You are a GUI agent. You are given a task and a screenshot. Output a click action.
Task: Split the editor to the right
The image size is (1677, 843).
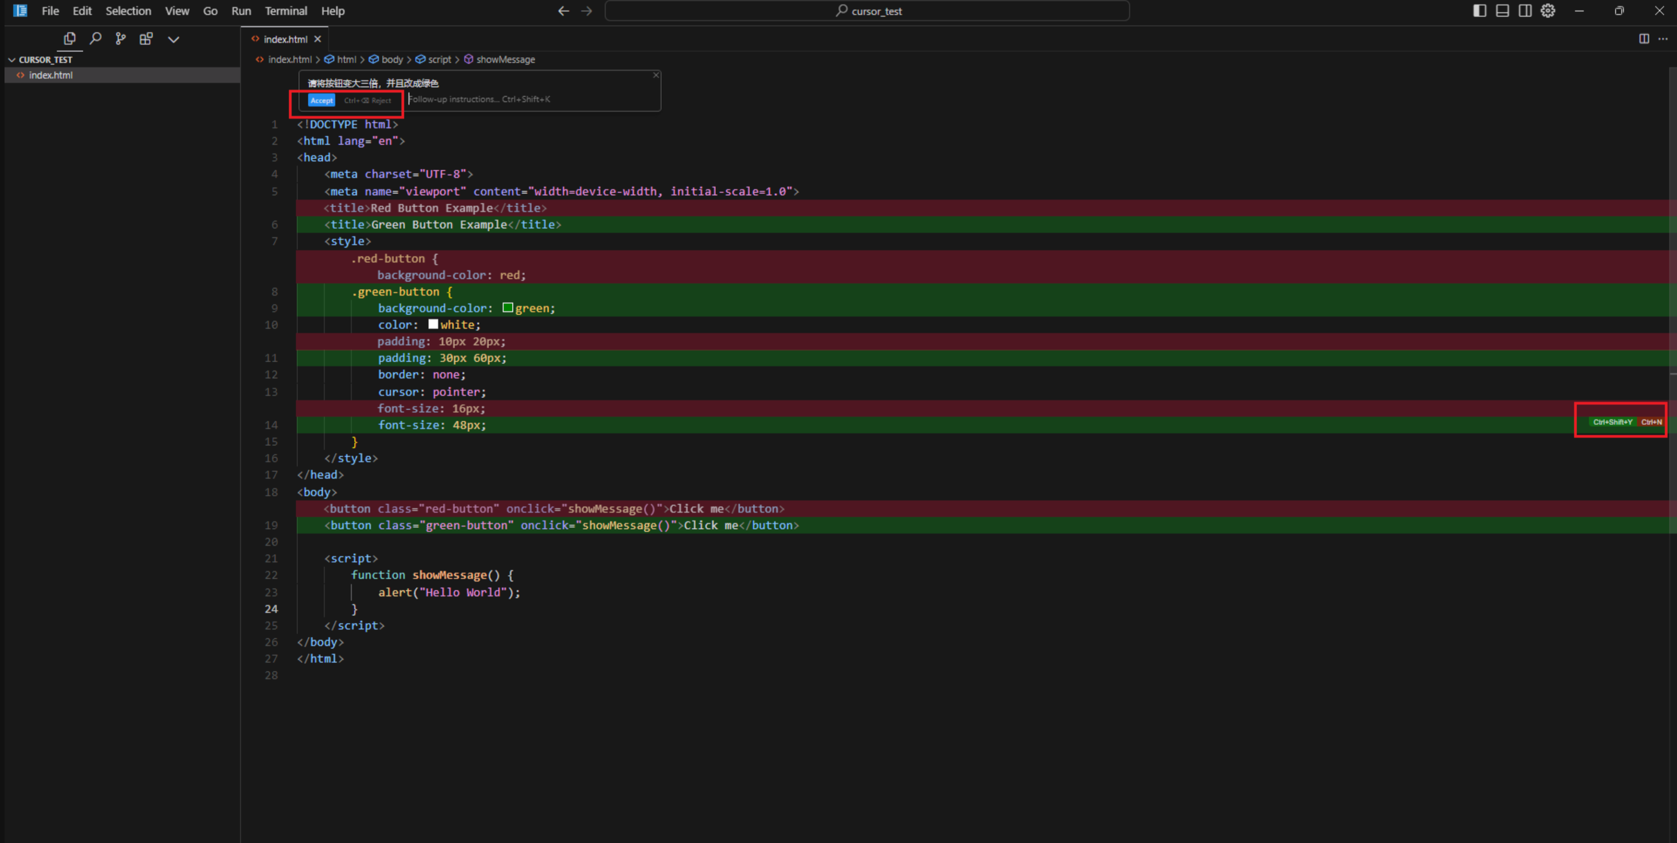[1644, 39]
